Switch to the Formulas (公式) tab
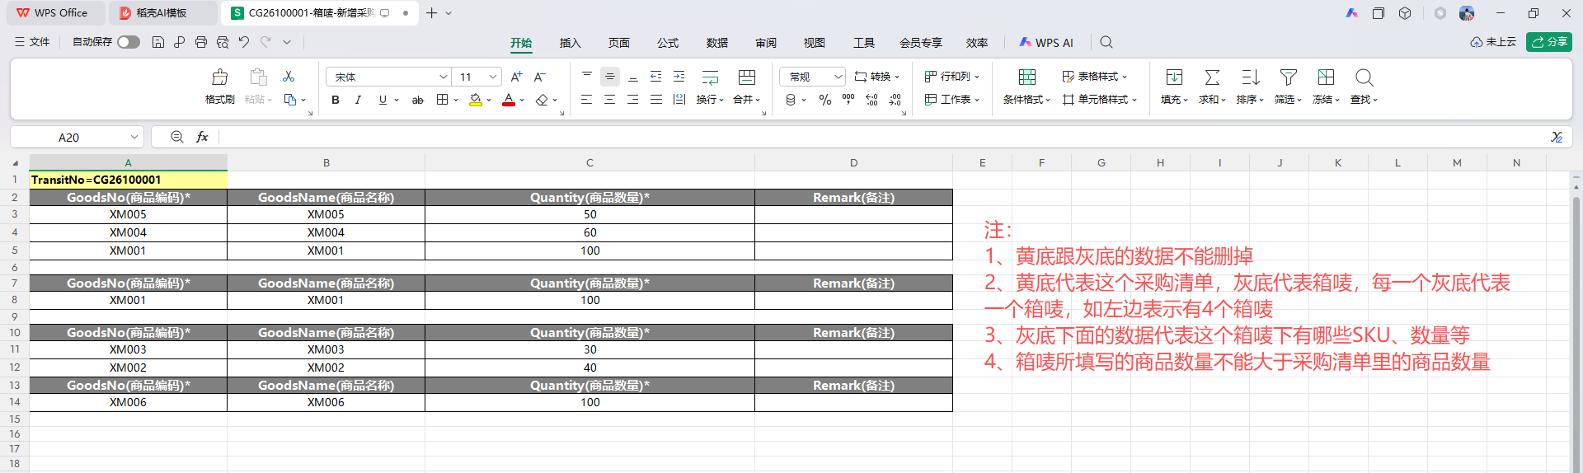 coord(668,43)
